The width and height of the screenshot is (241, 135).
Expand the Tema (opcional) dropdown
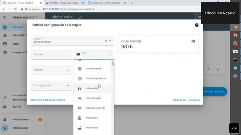pos(51,85)
